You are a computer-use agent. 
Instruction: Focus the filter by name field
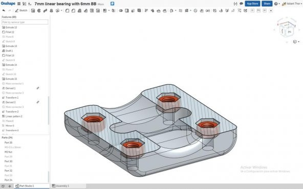pyautogui.click(x=25, y=22)
